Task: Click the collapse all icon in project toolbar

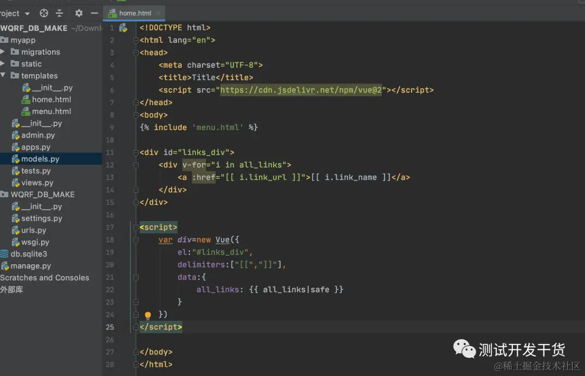Action: pos(60,14)
